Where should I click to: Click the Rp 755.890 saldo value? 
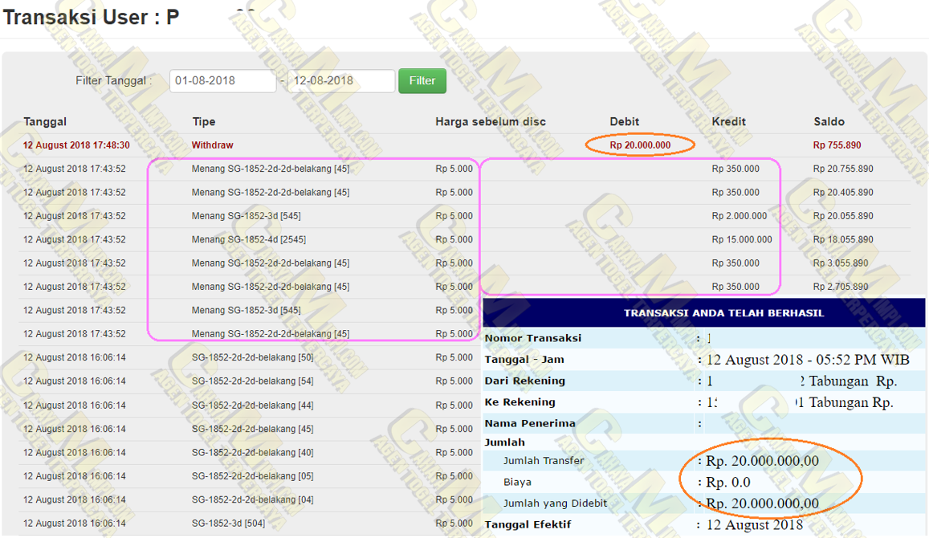[x=837, y=145]
